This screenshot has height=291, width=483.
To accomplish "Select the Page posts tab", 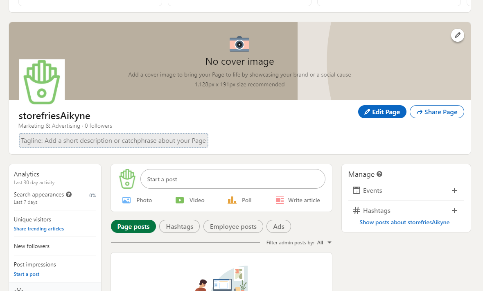I will [133, 226].
